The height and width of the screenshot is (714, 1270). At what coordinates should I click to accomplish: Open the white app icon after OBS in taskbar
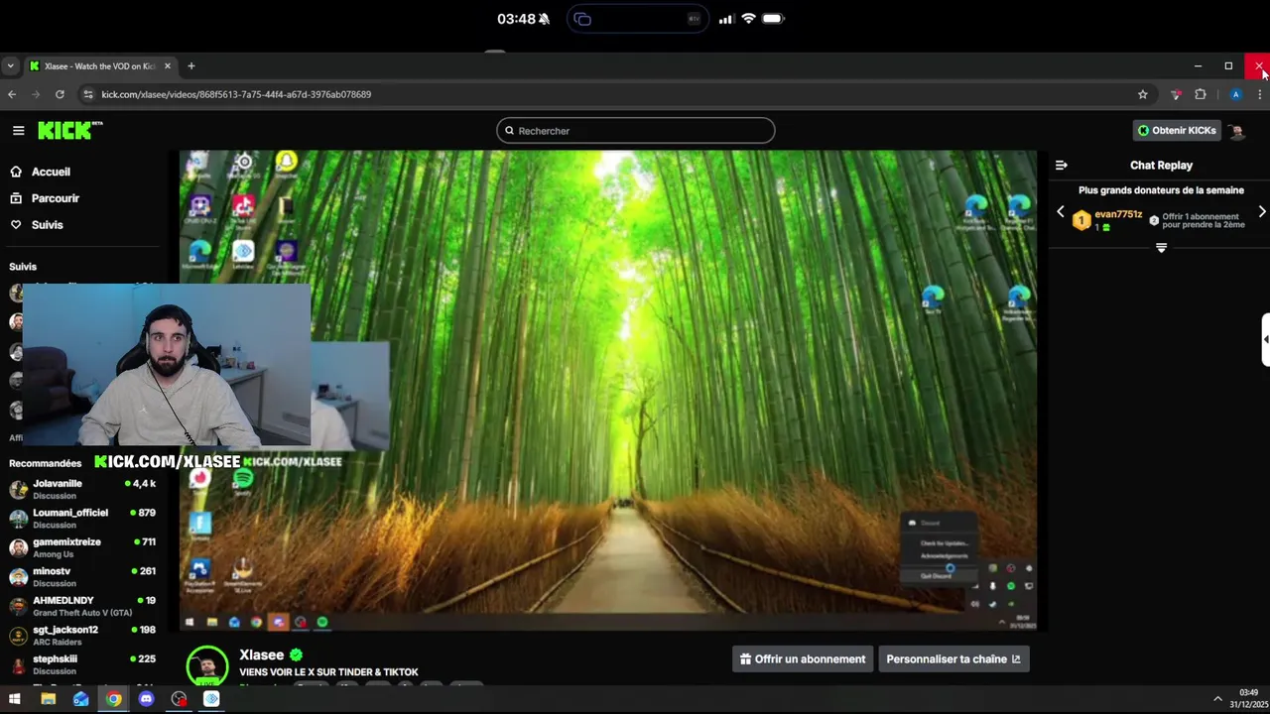(x=211, y=699)
